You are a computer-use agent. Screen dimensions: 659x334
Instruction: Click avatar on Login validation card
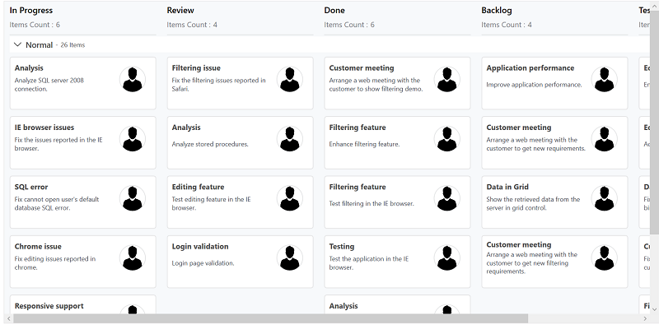pyautogui.click(x=290, y=258)
